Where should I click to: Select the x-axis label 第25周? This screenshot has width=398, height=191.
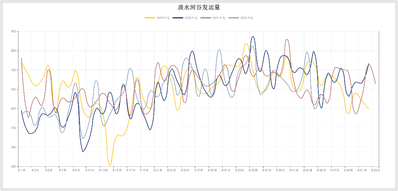point(185,170)
